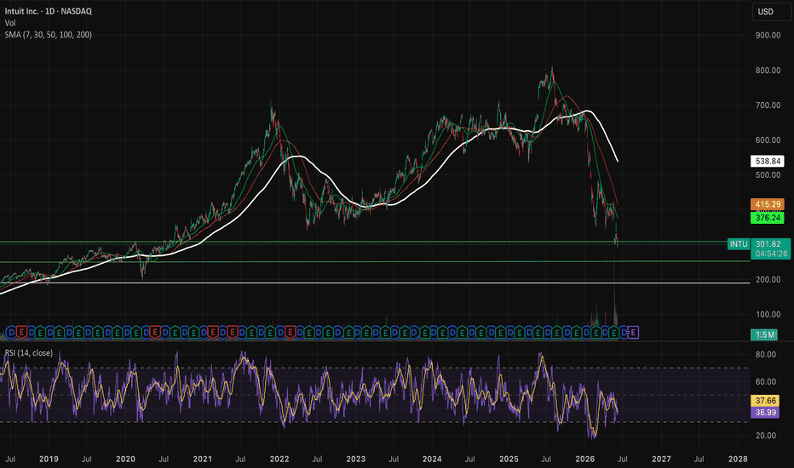This screenshot has width=794, height=468.
Task: Click the 200.00 price axis label
Action: point(768,279)
